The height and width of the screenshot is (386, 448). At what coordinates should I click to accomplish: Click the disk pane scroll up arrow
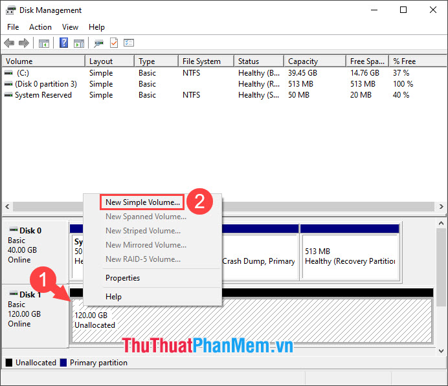[x=441, y=223]
